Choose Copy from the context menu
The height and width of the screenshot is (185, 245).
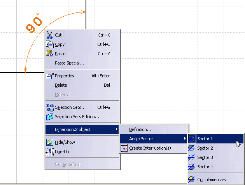82,44
